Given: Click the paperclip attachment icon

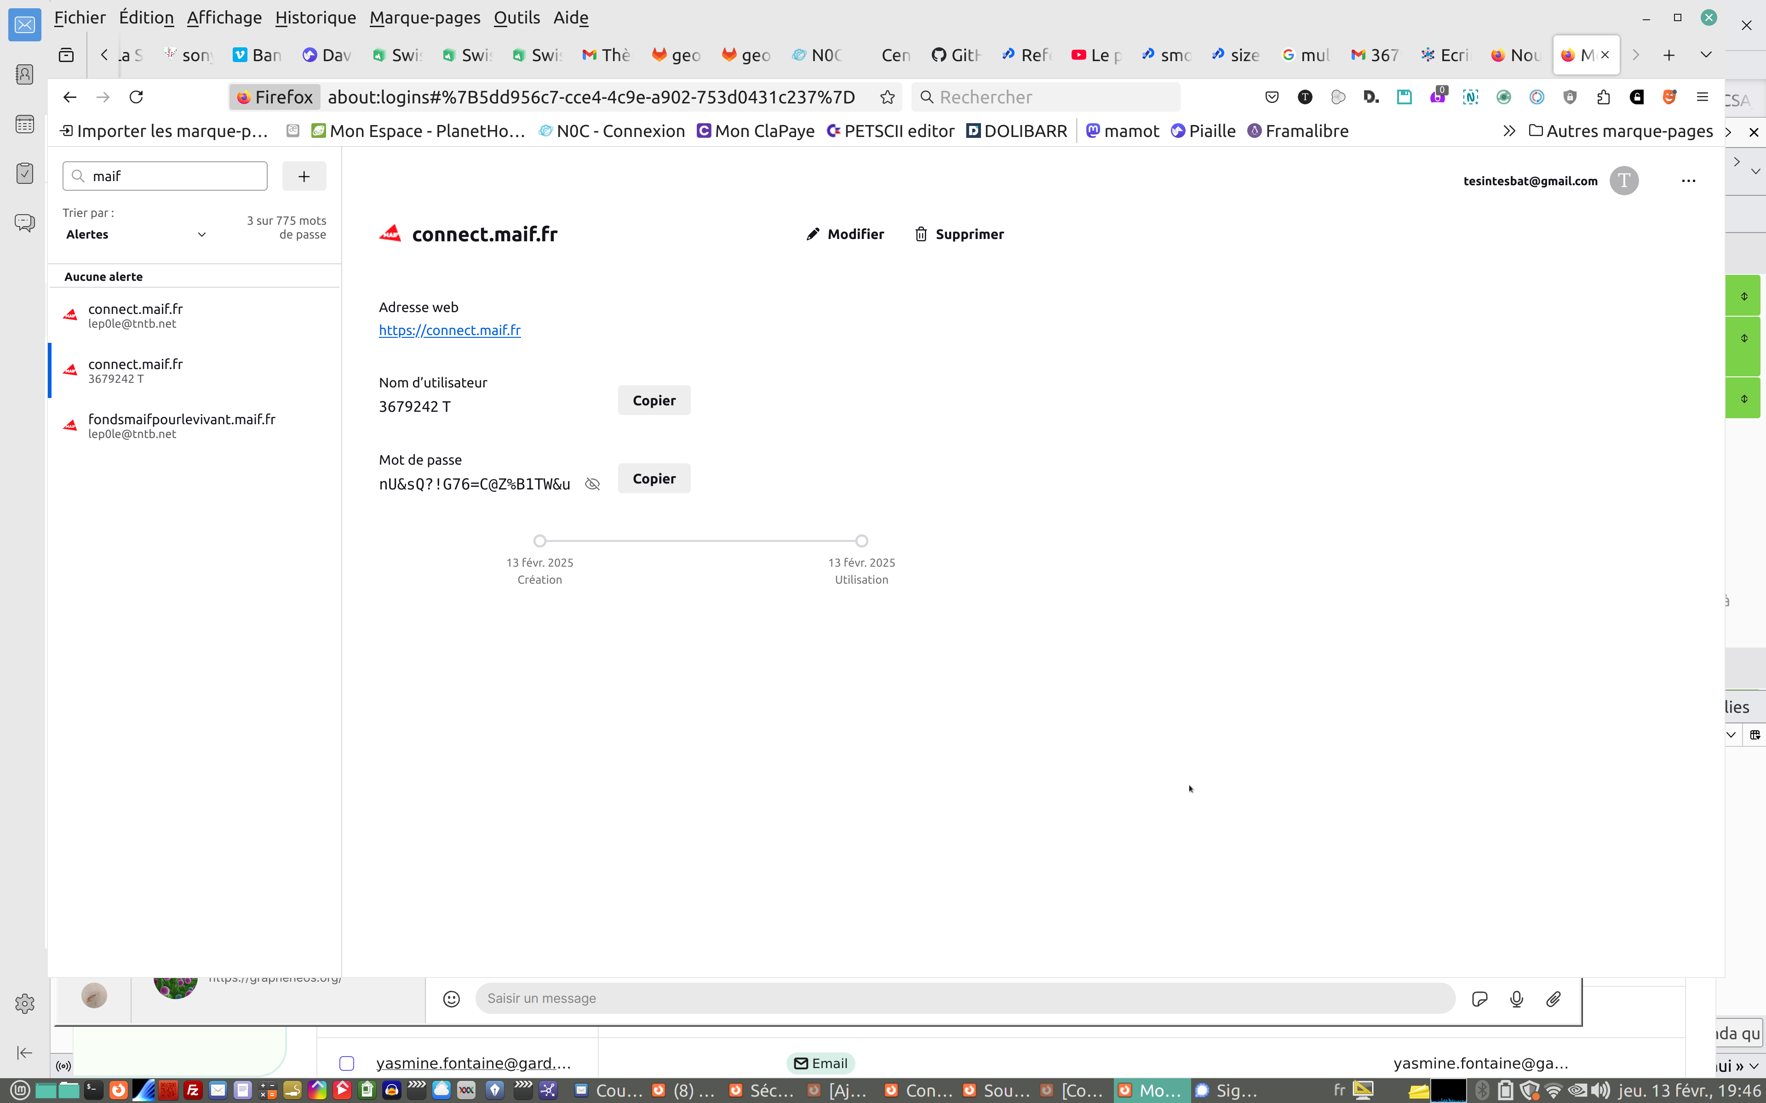Looking at the screenshot, I should pos(1553,999).
